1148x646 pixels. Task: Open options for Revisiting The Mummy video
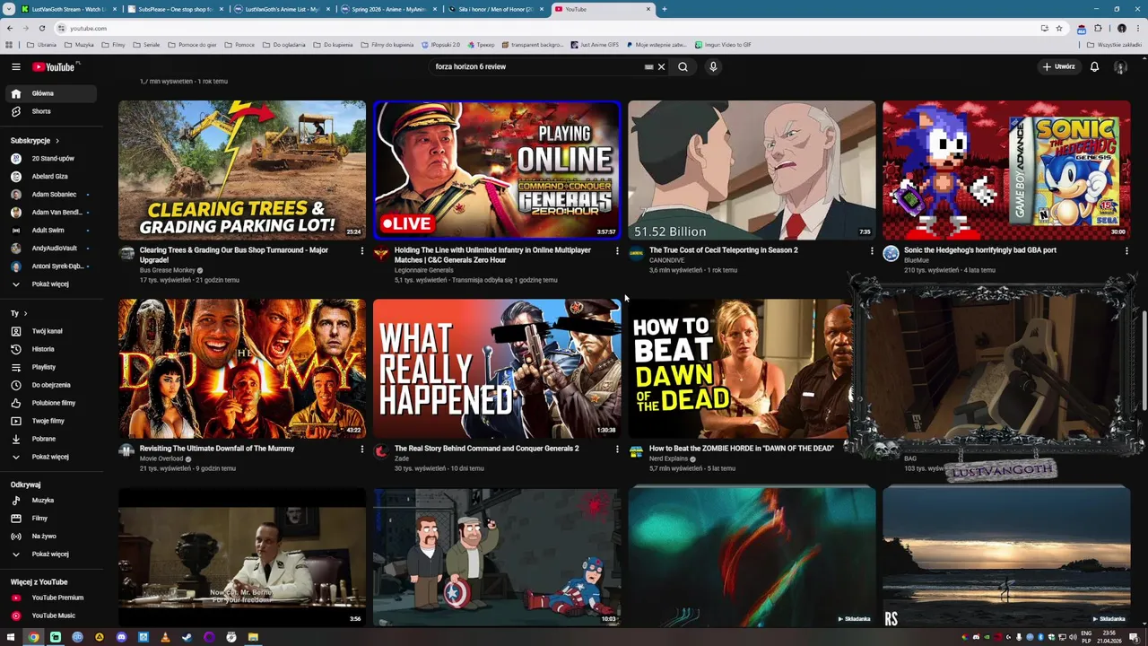362,449
